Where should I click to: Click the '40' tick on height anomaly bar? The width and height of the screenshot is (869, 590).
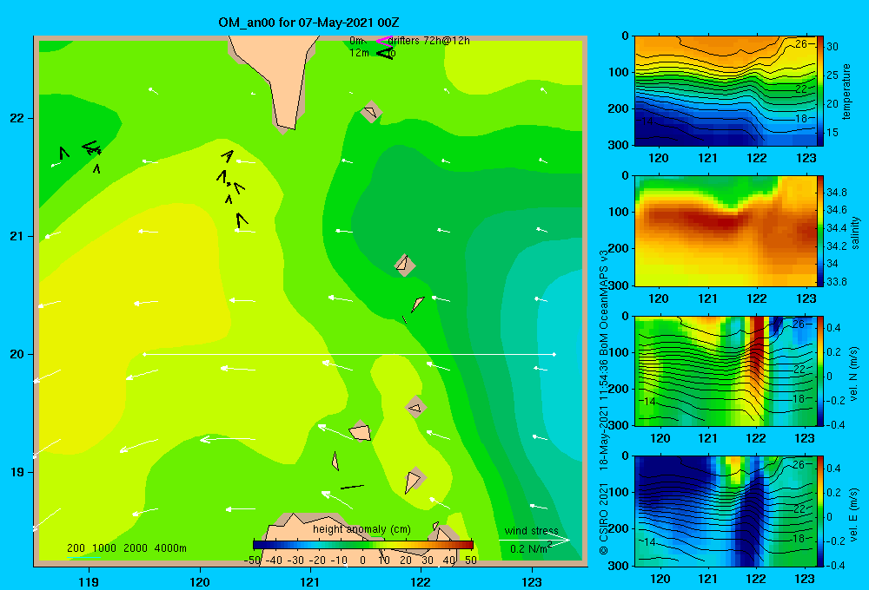449,560
